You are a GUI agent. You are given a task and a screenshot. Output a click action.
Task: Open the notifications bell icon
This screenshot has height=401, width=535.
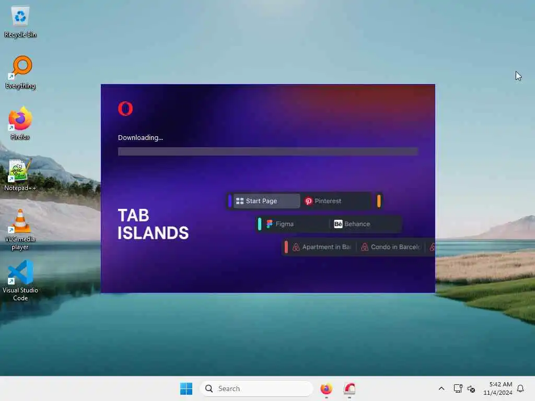(520, 388)
